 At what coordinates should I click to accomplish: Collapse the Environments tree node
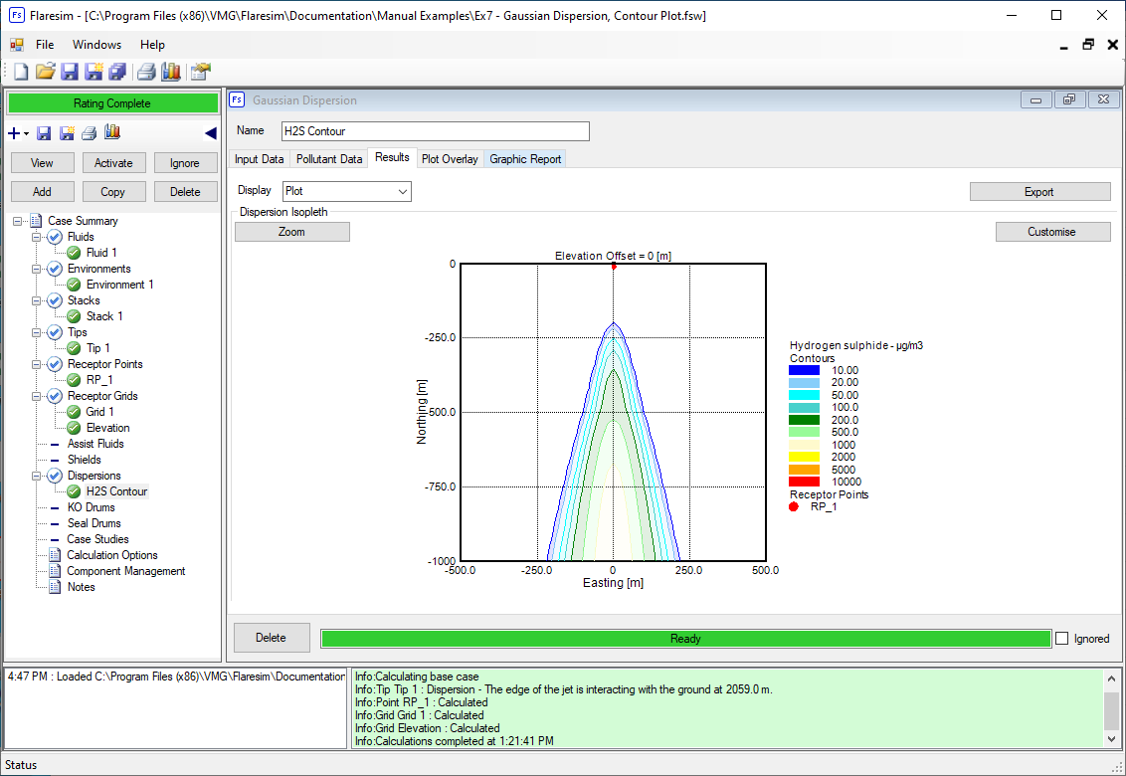pyautogui.click(x=36, y=269)
